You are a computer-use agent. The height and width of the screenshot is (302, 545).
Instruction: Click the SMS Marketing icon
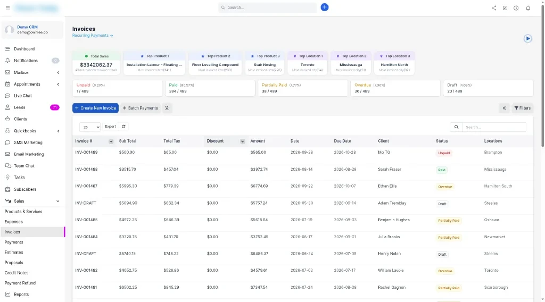[7, 142]
